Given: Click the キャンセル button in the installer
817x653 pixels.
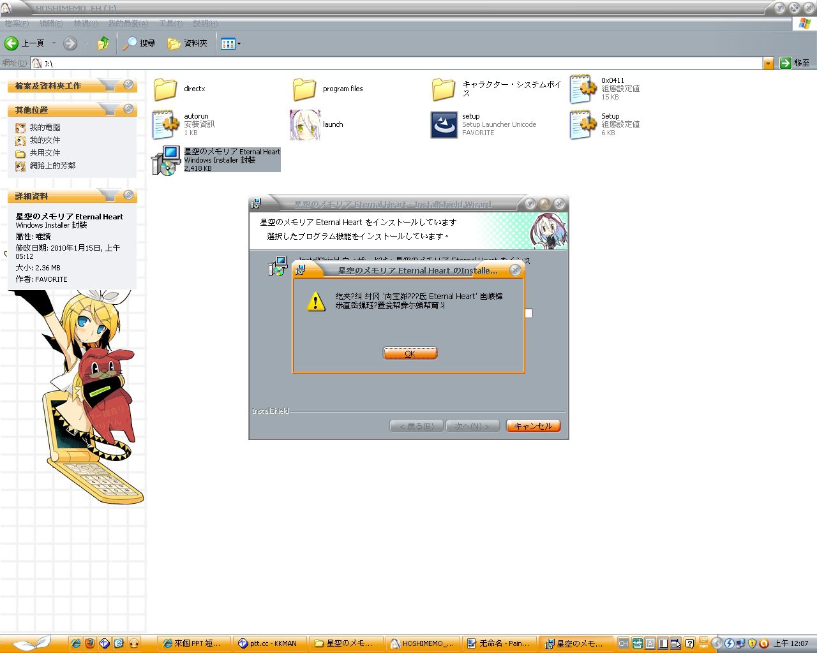Looking at the screenshot, I should pos(533,426).
